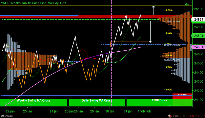The width and height of the screenshot is (205, 118).
Task: Click the Daily Swing MA Cross bar
Action: point(97,102)
